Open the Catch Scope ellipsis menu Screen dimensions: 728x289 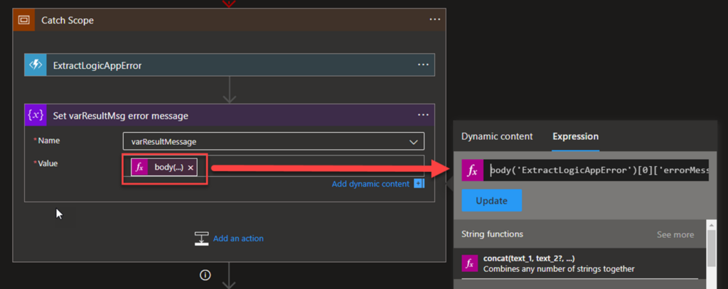(434, 20)
